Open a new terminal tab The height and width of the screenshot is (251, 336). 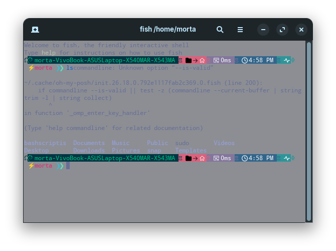pyautogui.click(x=35, y=30)
